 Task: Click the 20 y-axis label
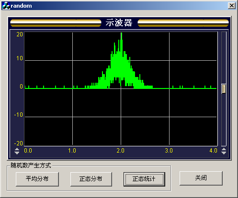(x=20, y=34)
